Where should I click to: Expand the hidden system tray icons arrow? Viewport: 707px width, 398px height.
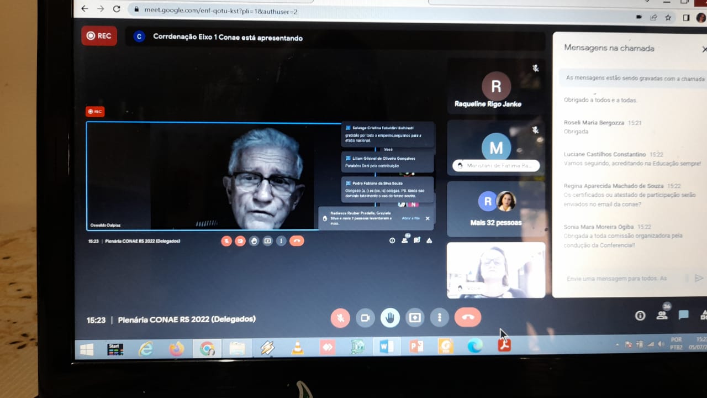click(x=617, y=345)
